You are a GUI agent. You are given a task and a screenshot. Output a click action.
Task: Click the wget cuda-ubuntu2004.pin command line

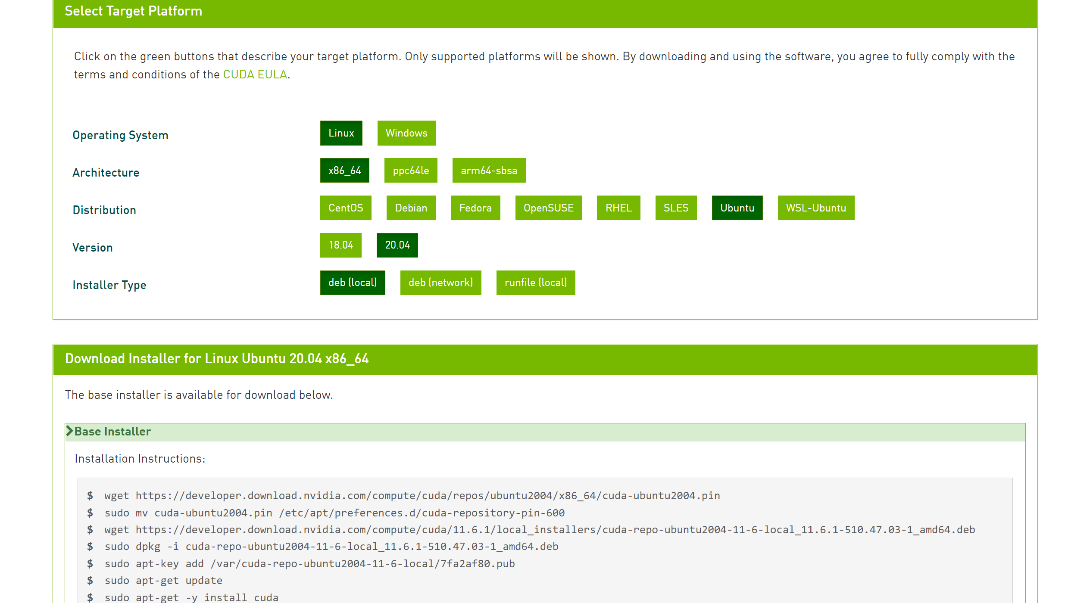412,496
